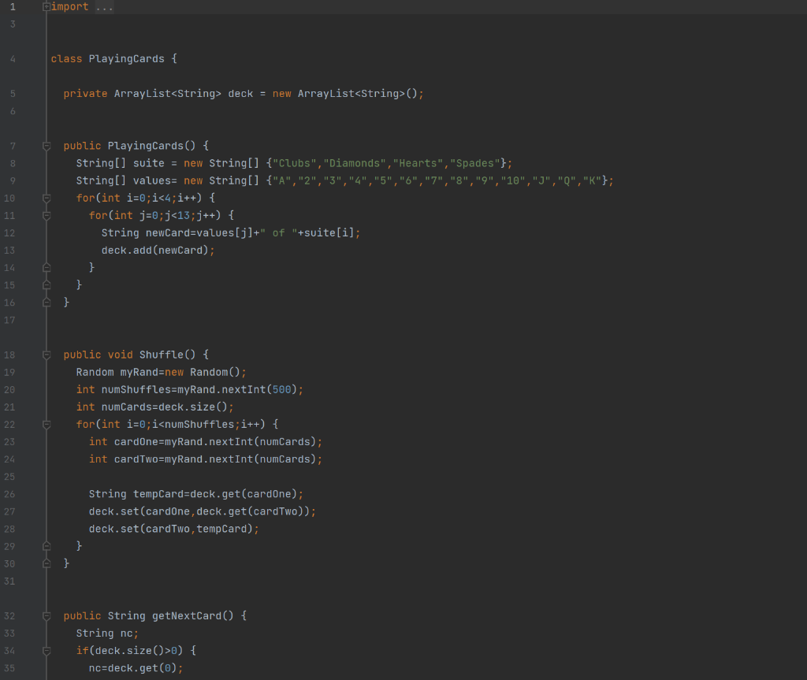Image resolution: width=807 pixels, height=680 pixels.
Task: Collapse the if block fold icon on line 34
Action: coord(46,649)
